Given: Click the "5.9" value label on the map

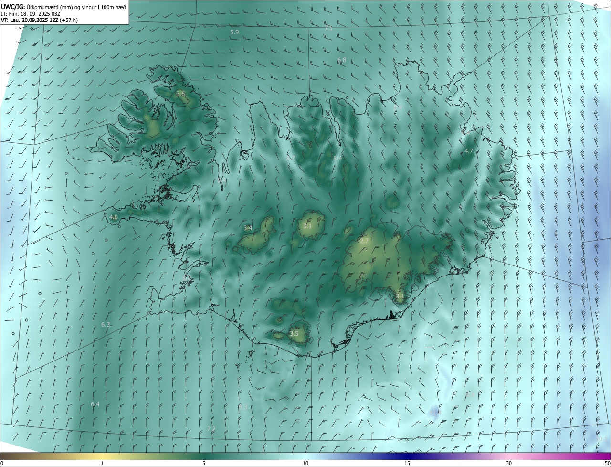Looking at the screenshot, I should [234, 32].
